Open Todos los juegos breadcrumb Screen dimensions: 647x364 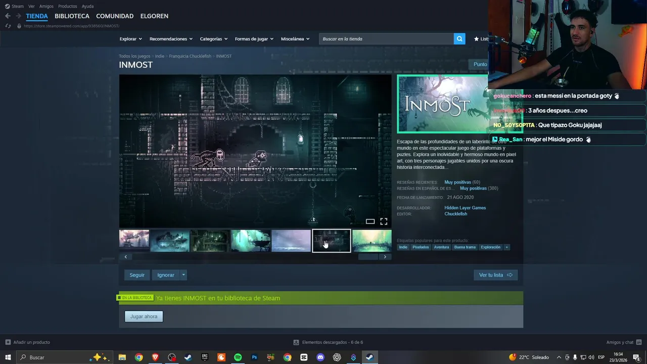(134, 56)
